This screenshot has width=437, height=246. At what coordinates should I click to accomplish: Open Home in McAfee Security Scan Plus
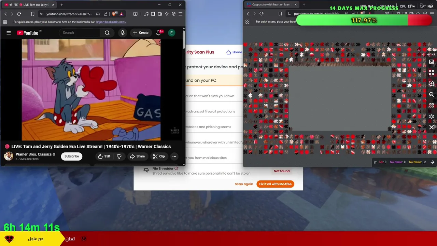pyautogui.click(x=234, y=52)
